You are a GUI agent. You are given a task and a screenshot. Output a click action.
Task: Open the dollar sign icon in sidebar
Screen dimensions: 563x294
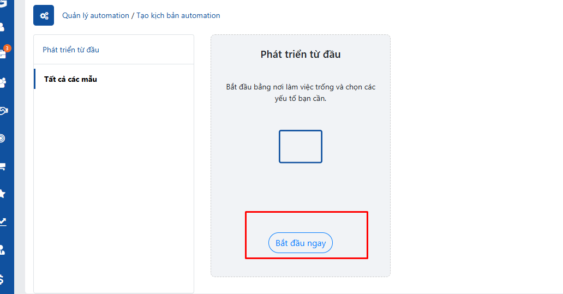[x=2, y=279]
